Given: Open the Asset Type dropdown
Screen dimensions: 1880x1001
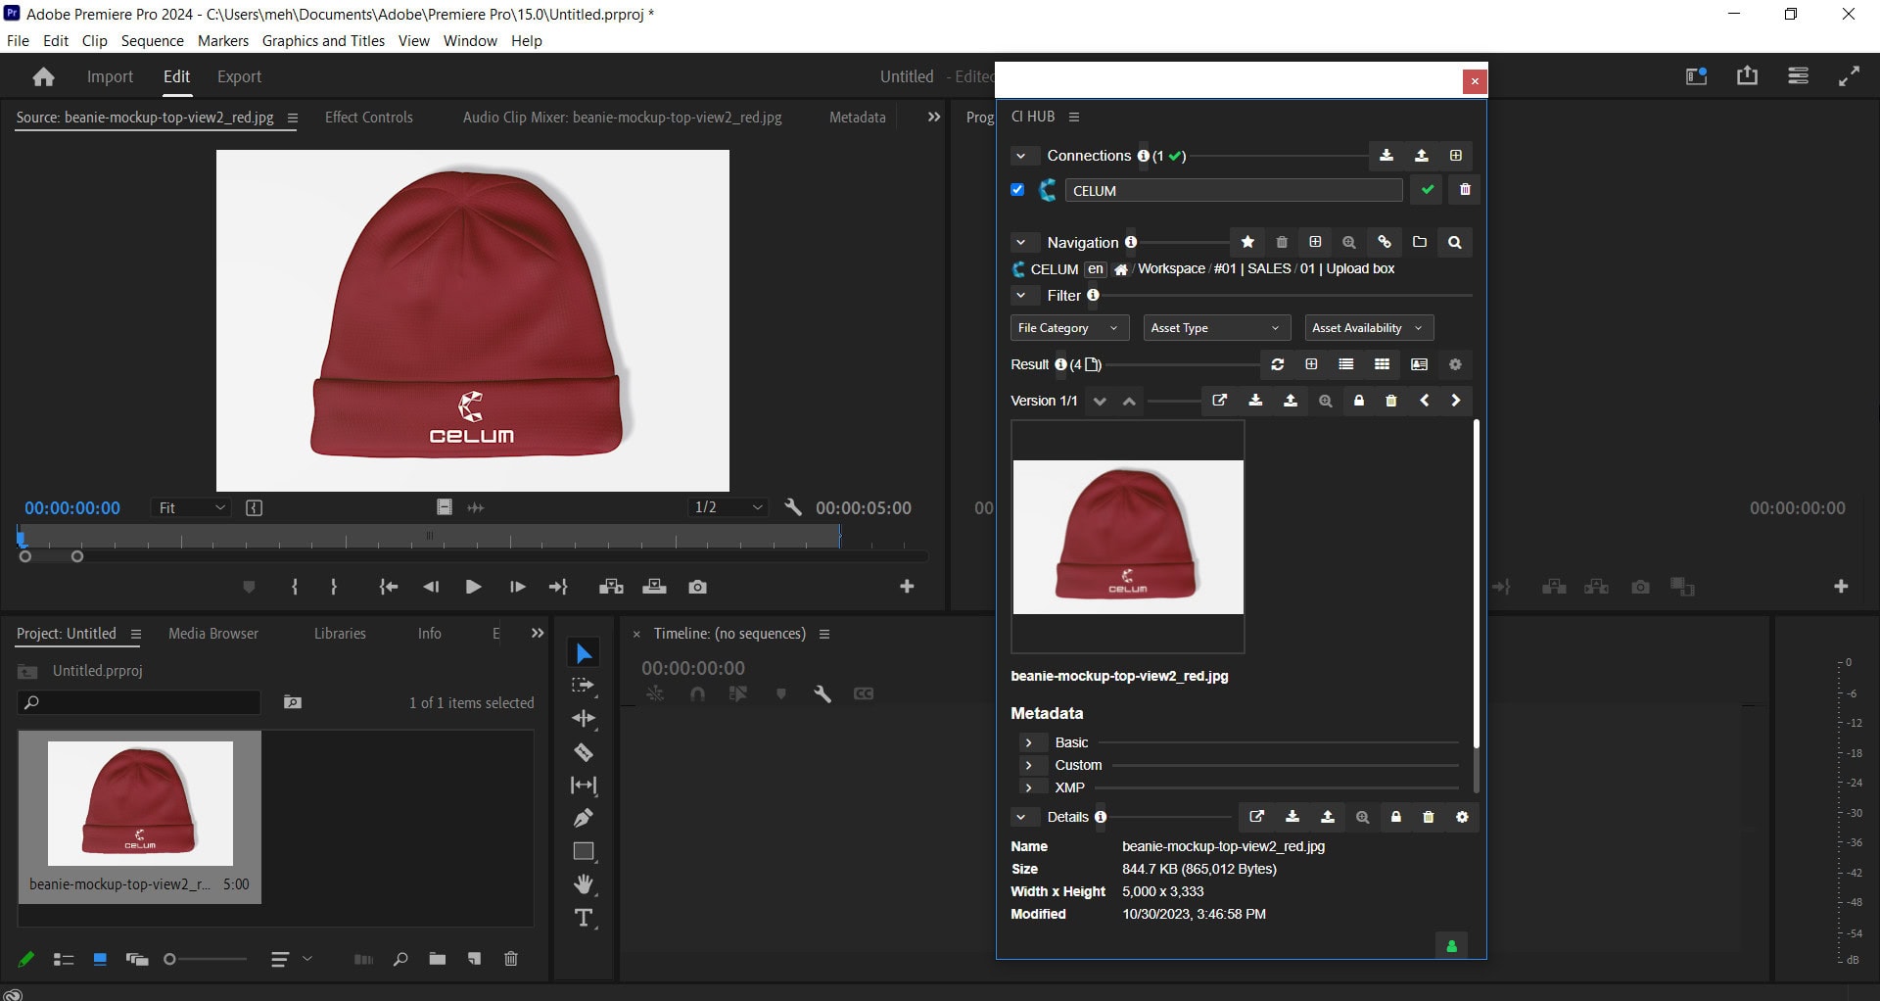Looking at the screenshot, I should coord(1215,328).
